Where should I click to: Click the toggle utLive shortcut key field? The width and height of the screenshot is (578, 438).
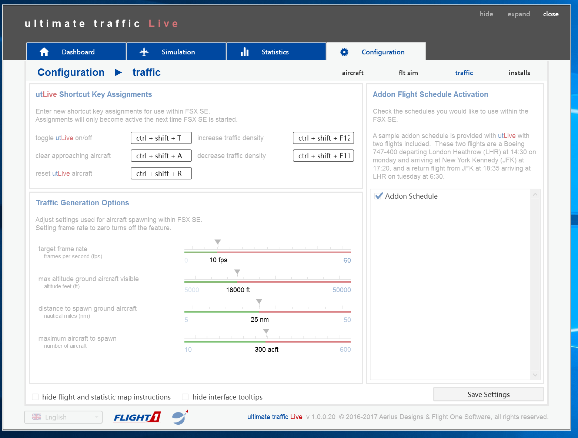161,138
